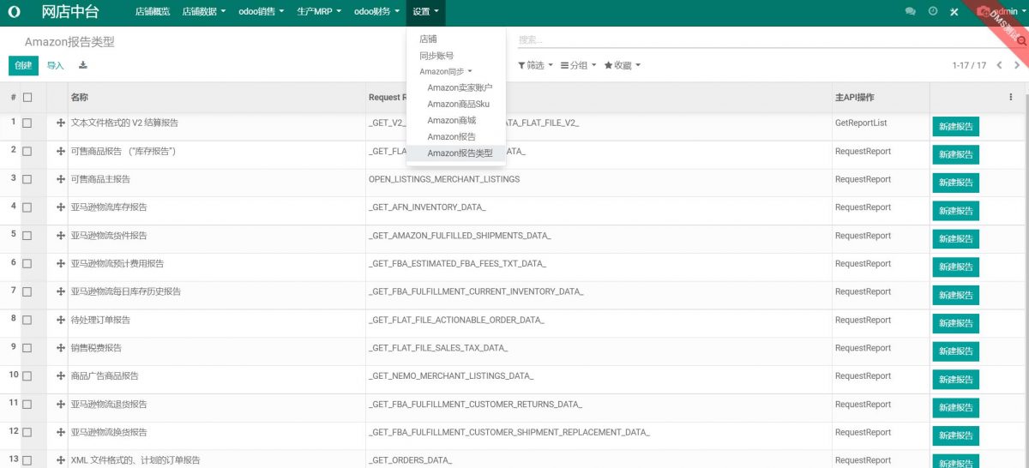The height and width of the screenshot is (468, 1029).
Task: Sort by the 名称 column header
Action: 80,98
